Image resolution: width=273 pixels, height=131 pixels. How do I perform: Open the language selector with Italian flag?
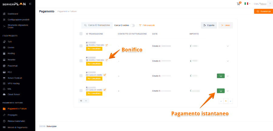click(x=248, y=4)
